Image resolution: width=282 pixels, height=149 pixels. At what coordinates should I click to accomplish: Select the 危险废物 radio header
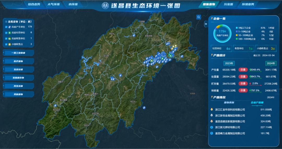6,22
